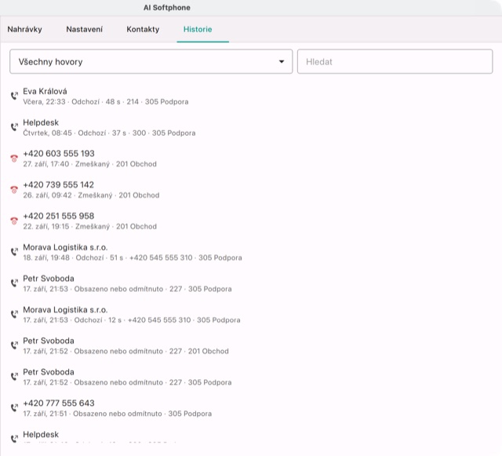Viewport: 502px width, 456px height.
Task: Open Eva Králová call entry
Action: 251,96
